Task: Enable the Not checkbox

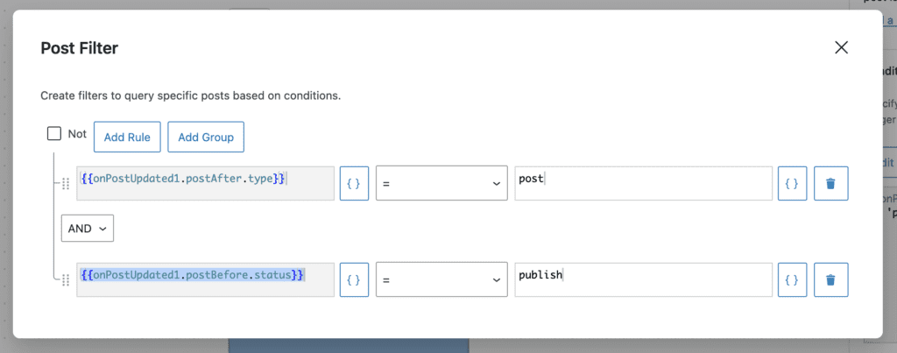Action: tap(54, 134)
